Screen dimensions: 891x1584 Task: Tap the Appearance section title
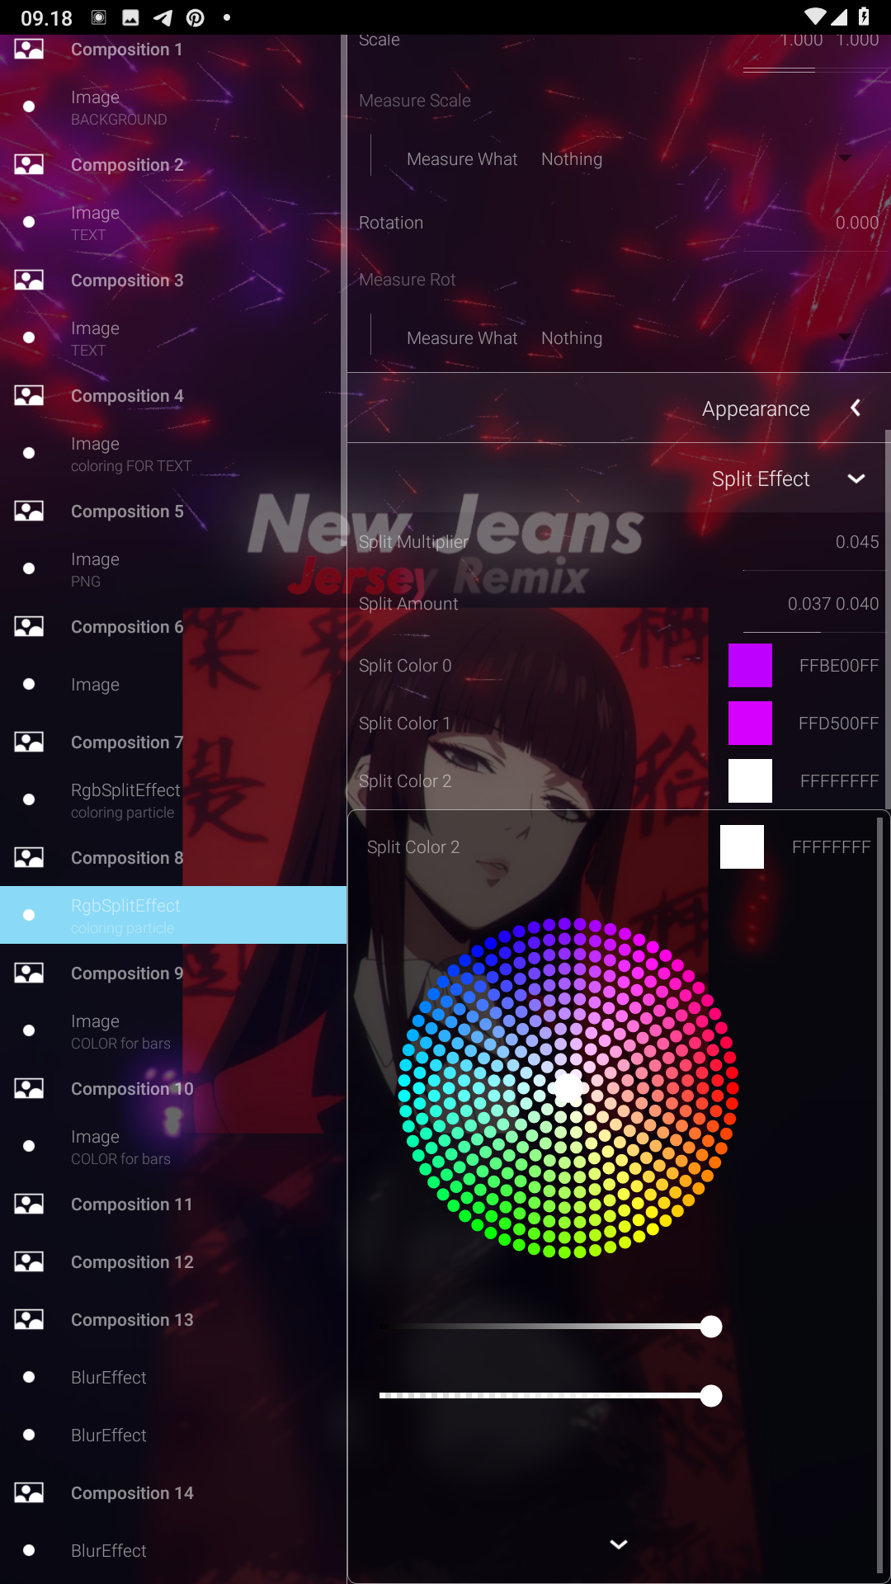(756, 409)
